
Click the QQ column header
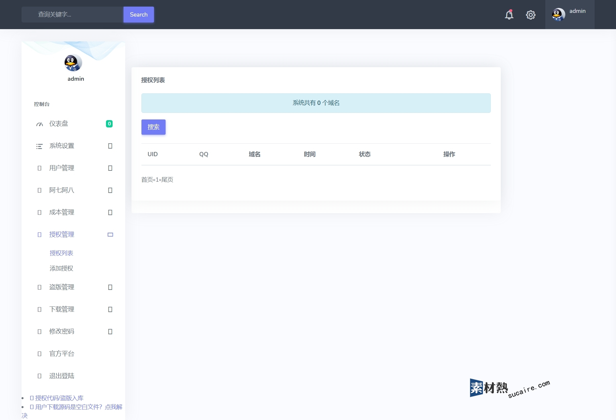204,154
